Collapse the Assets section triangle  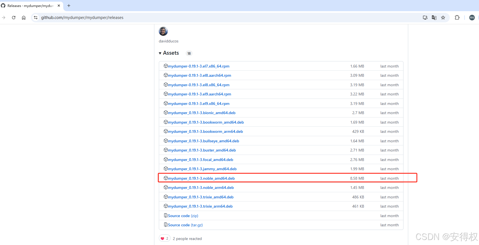pyautogui.click(x=160, y=53)
